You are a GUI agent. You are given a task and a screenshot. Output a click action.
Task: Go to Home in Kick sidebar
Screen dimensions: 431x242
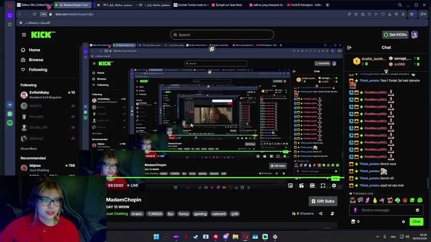30,50
